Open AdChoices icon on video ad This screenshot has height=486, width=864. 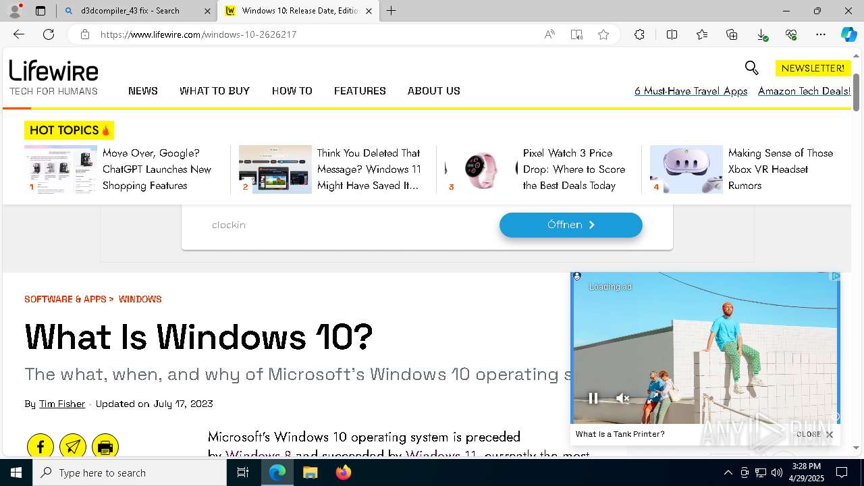(x=835, y=276)
